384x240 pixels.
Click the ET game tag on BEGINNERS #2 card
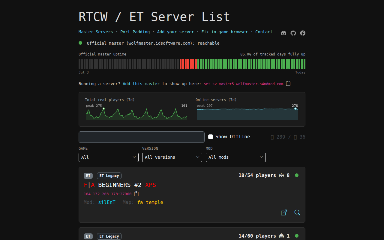tap(88, 176)
